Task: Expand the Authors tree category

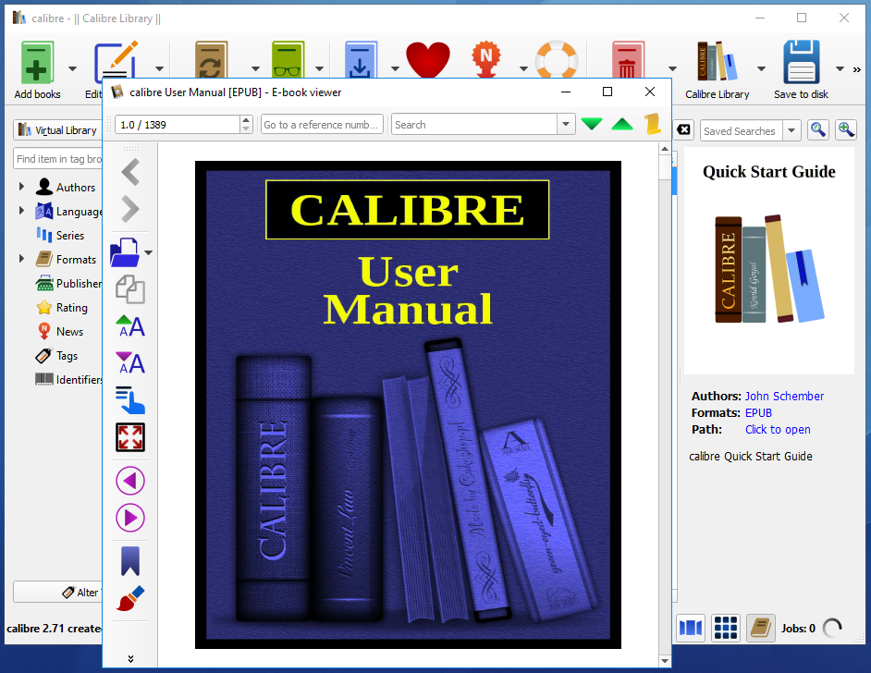Action: (21, 187)
